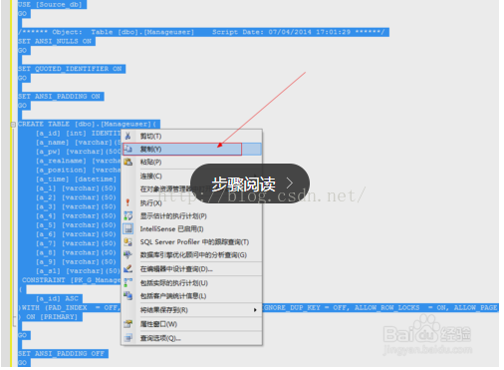
Task: Open the 步骤阅读 step reading overlay button
Action: point(250,184)
